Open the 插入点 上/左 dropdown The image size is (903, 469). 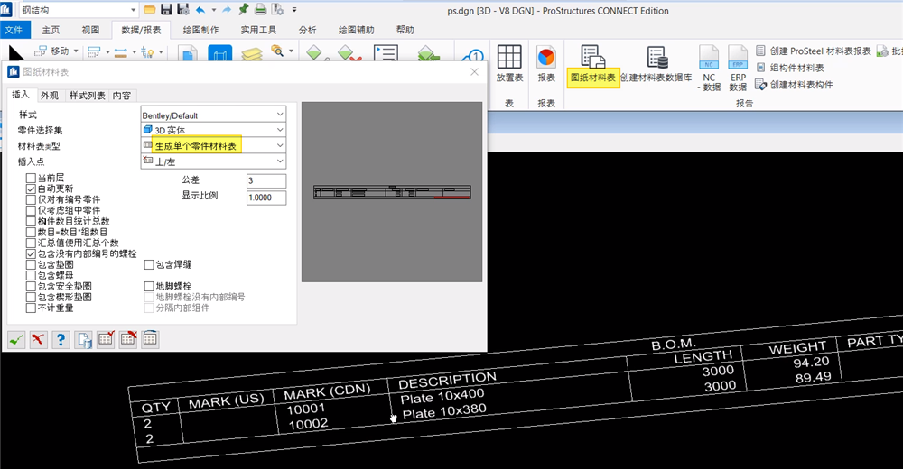pos(213,161)
